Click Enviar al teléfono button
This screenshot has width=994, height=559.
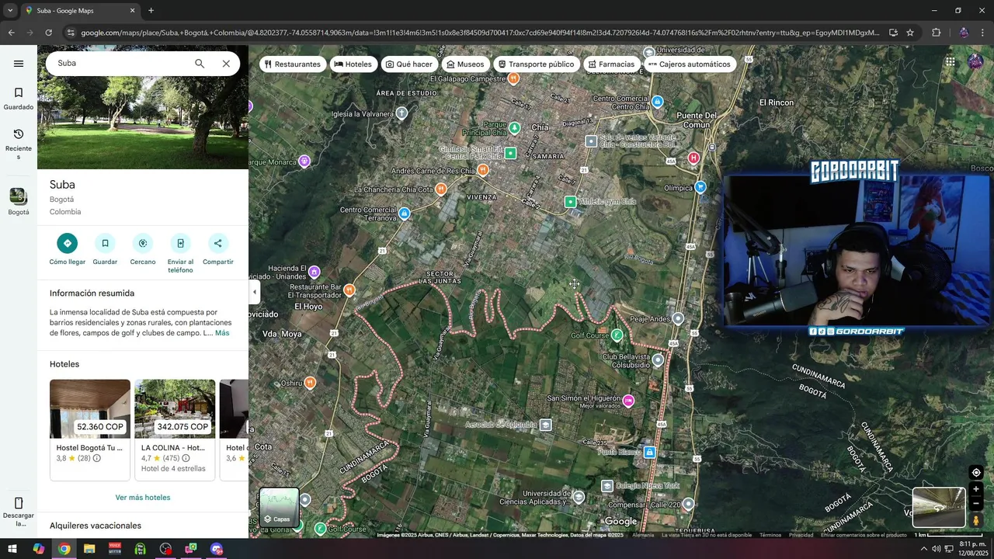(x=180, y=253)
